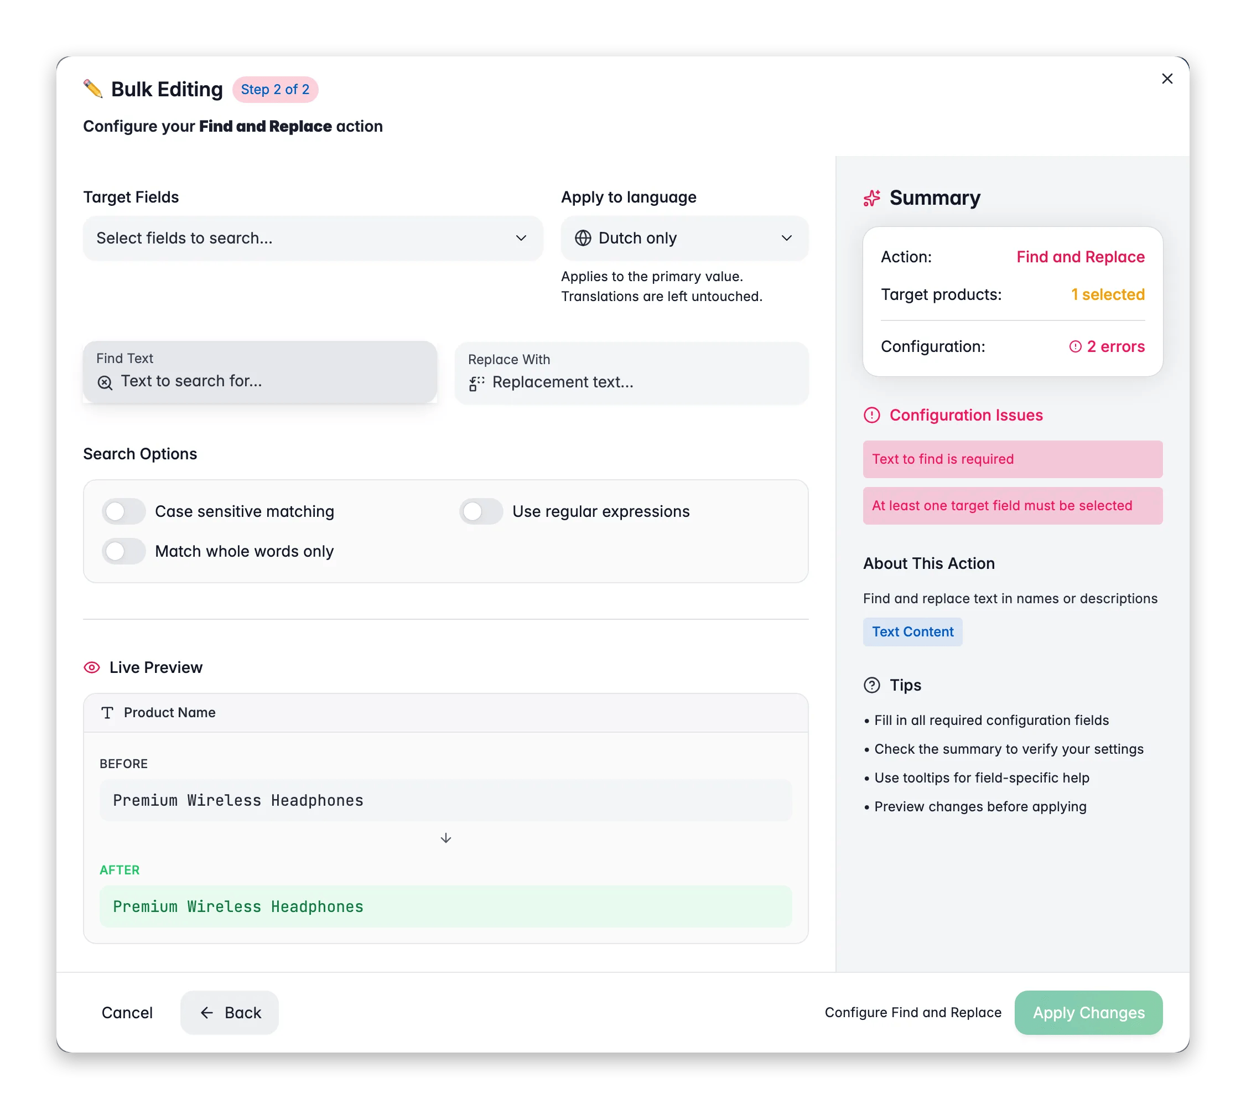Click the About This Action heading
This screenshot has height=1109, width=1246.
(x=928, y=563)
